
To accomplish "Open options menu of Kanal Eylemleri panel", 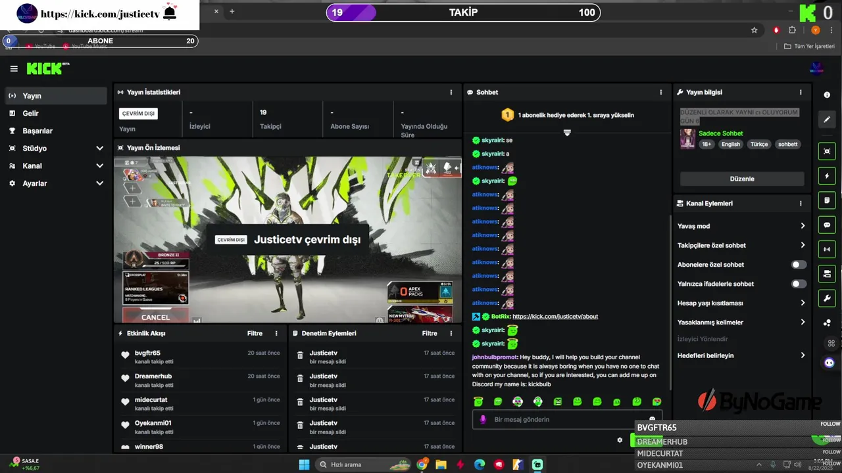I will pos(801,204).
